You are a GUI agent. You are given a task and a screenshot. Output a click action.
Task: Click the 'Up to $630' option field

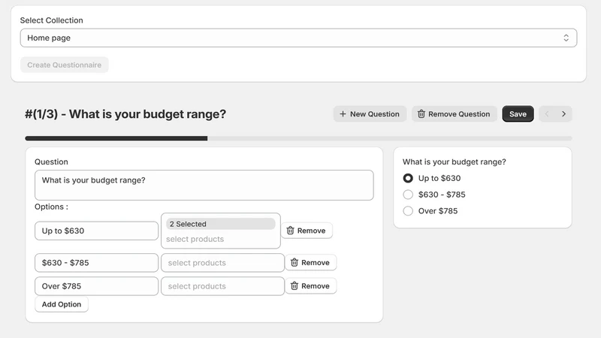coord(97,231)
